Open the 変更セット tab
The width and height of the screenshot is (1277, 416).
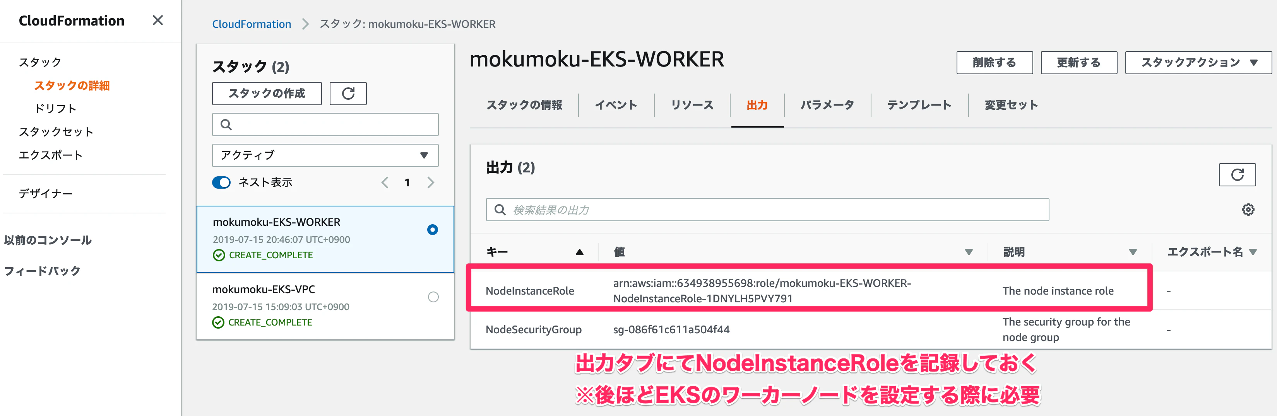click(1011, 105)
